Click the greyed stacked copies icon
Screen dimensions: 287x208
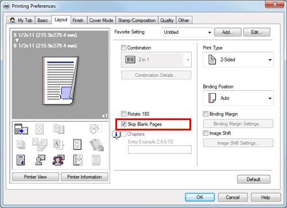click(21, 145)
